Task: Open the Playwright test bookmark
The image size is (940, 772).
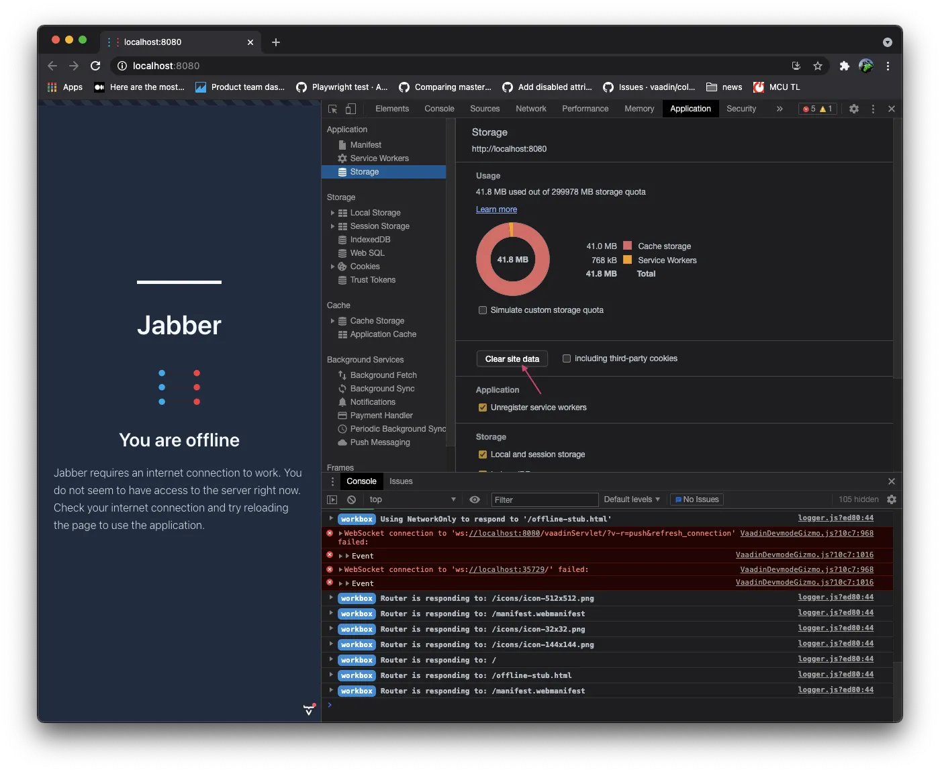Action: coord(342,87)
